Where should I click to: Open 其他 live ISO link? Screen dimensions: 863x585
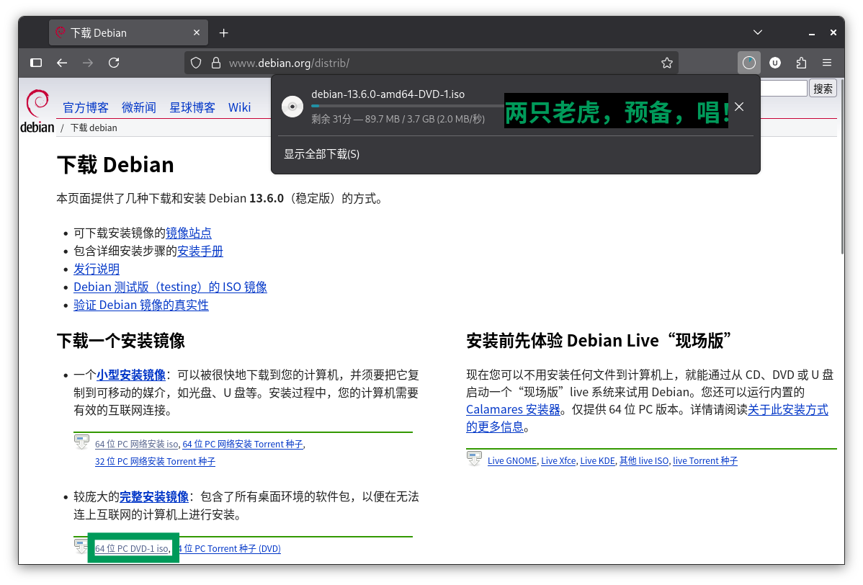coord(644,461)
